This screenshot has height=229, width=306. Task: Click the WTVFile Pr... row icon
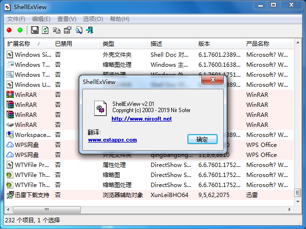click(x=10, y=165)
